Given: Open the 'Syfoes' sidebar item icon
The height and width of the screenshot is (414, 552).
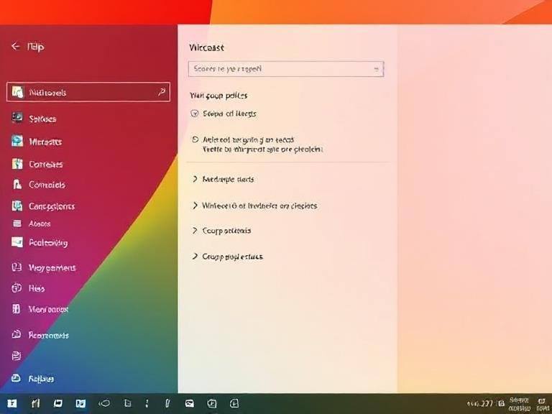Looking at the screenshot, I should 17,118.
